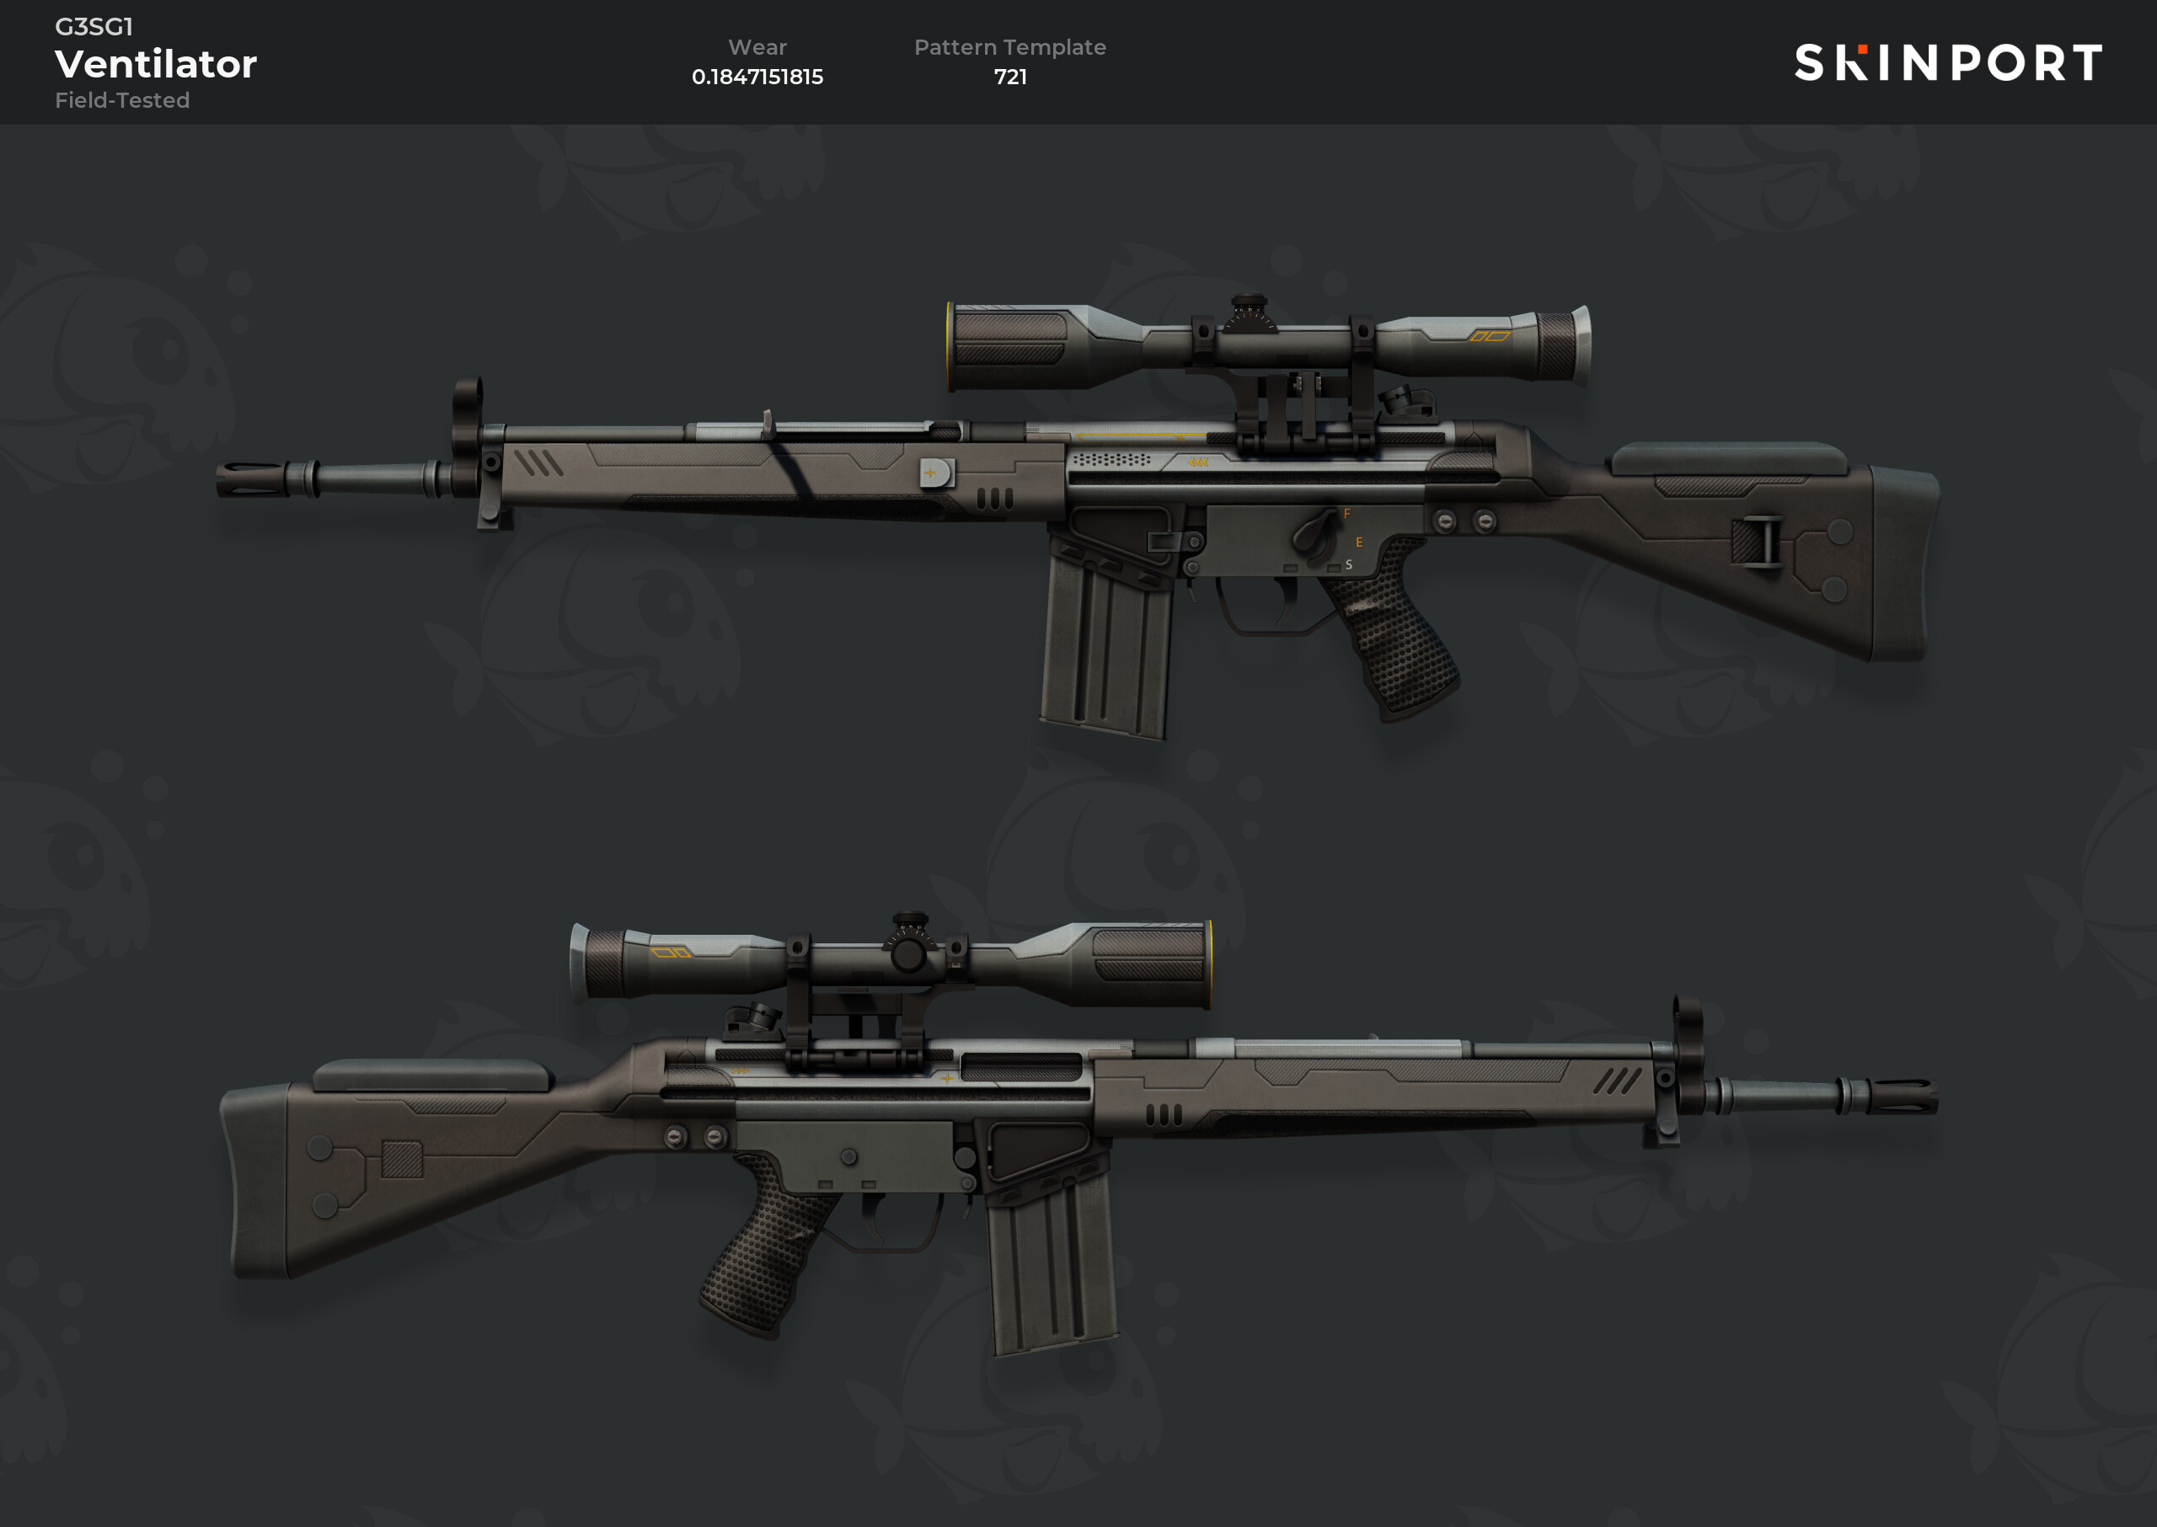The width and height of the screenshot is (2157, 1527).
Task: Select the Ventilator skin title
Action: coord(155,64)
